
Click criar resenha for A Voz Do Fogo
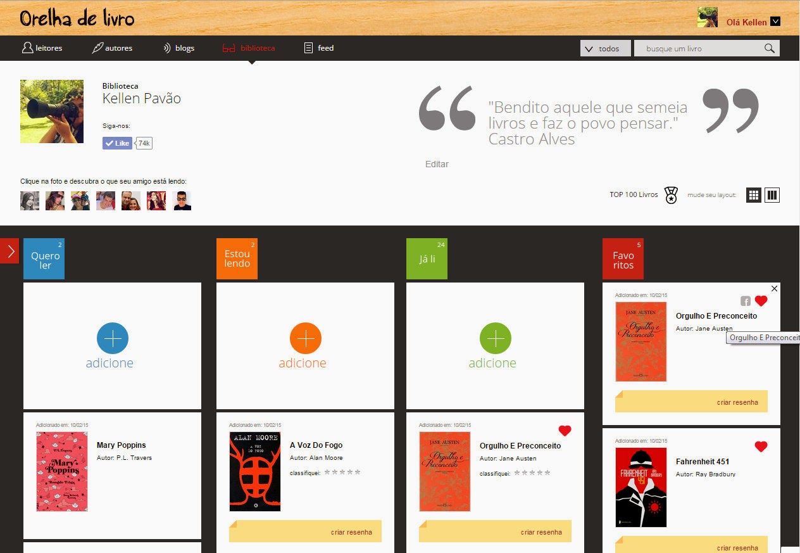point(351,532)
